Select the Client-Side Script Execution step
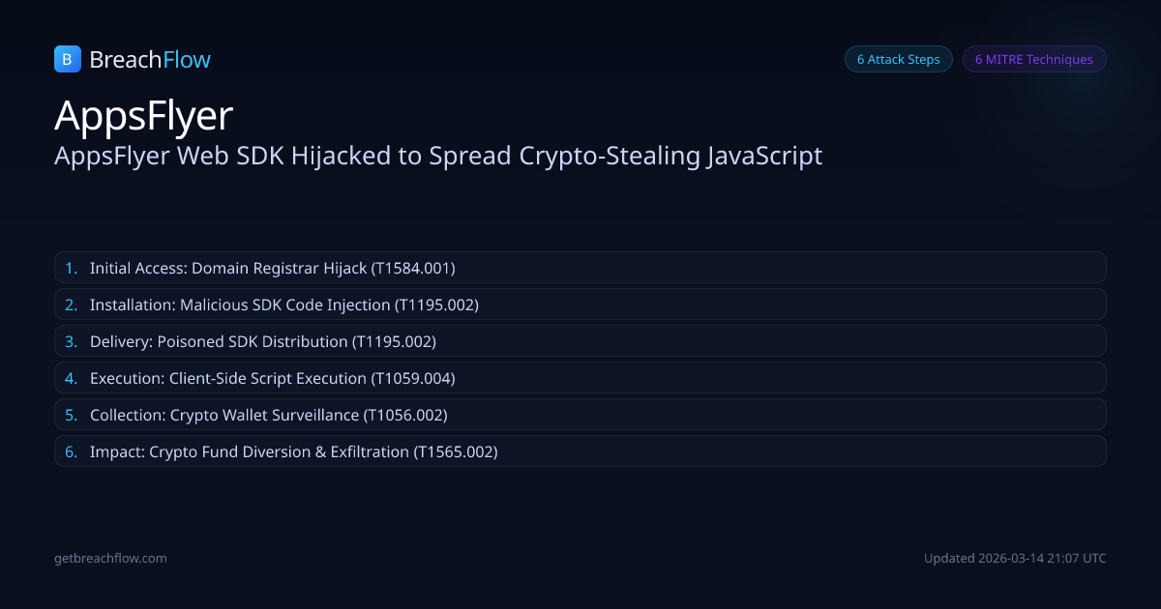The image size is (1161, 609). [272, 378]
